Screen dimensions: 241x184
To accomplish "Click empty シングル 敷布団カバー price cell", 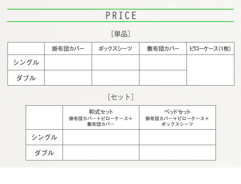I will tap(163, 62).
